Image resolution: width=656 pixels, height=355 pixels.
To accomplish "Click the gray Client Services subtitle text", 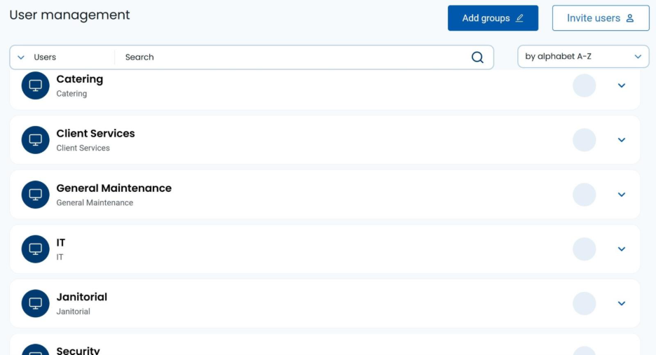I will [83, 148].
